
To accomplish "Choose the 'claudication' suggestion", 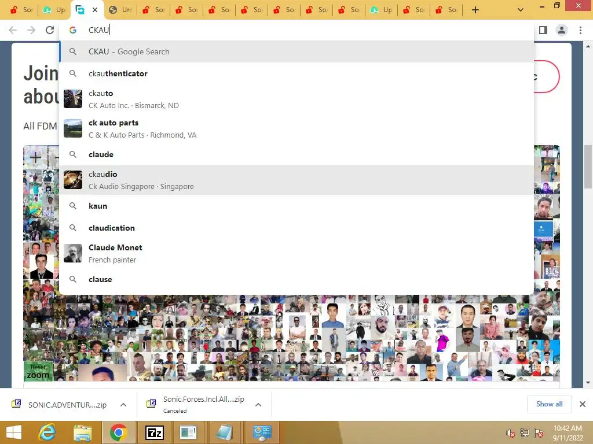I will pyautogui.click(x=297, y=228).
